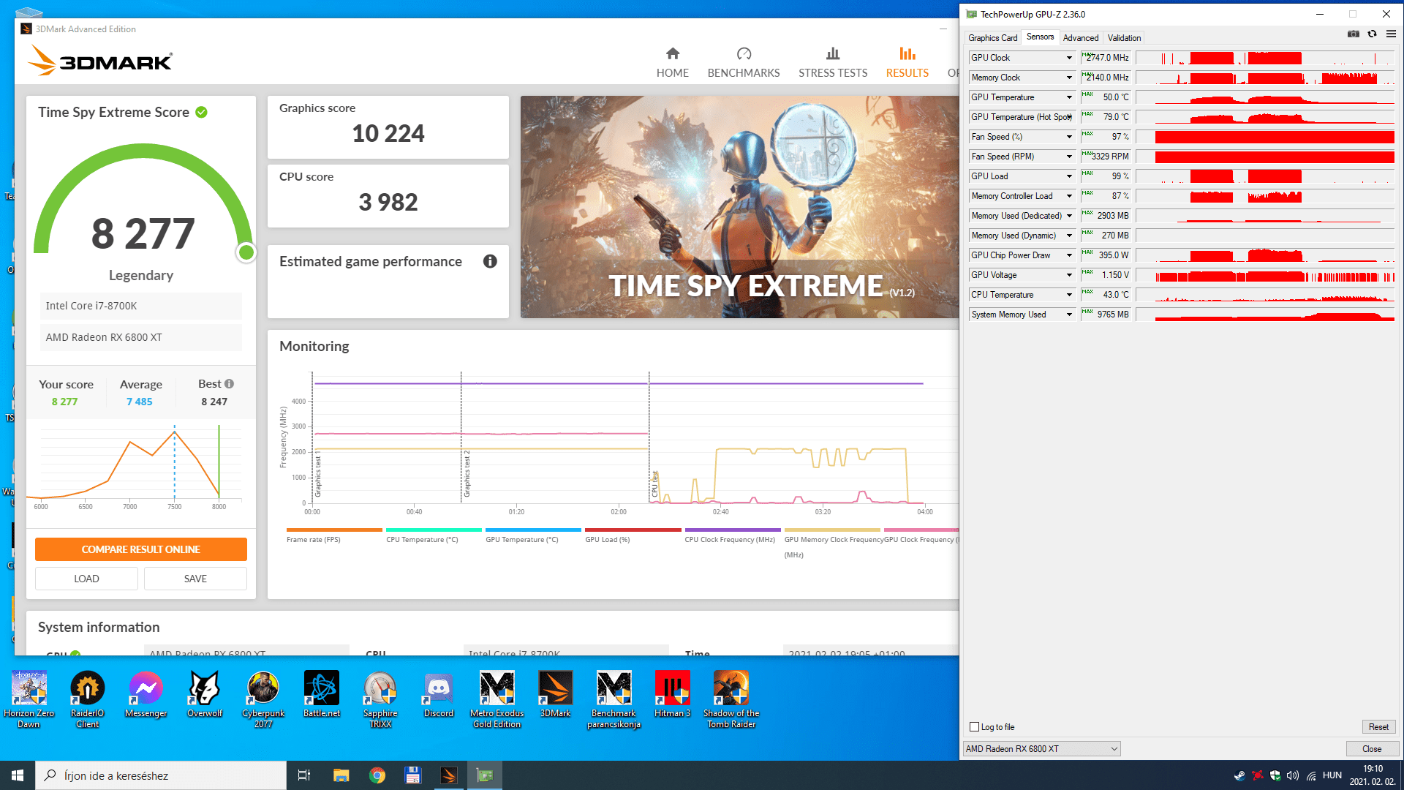The image size is (1404, 790).
Task: Expand the CPU Temperature sensor dropdown
Action: pyautogui.click(x=1069, y=295)
